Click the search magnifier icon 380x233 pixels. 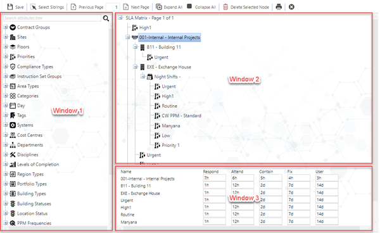[106, 18]
